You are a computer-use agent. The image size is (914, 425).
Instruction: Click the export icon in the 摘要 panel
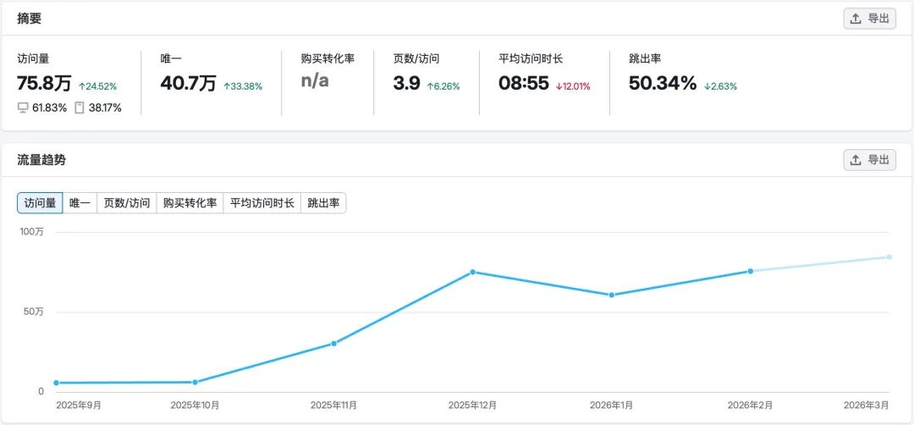pyautogui.click(x=855, y=19)
